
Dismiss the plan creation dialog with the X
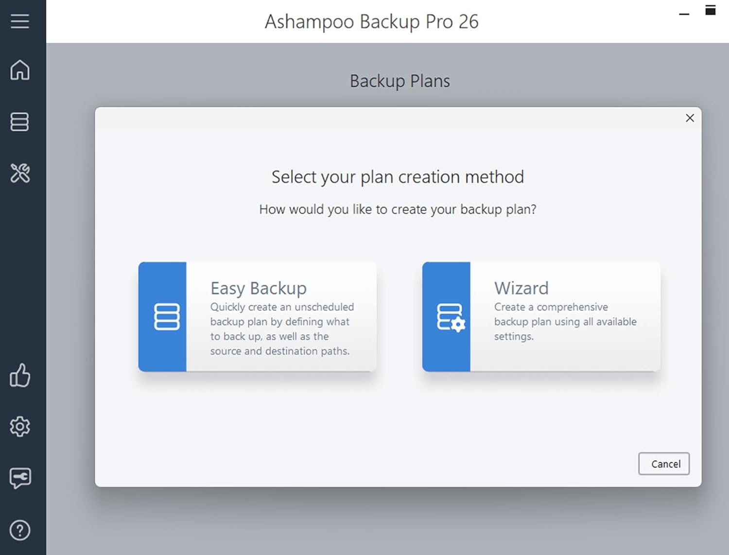tap(690, 118)
